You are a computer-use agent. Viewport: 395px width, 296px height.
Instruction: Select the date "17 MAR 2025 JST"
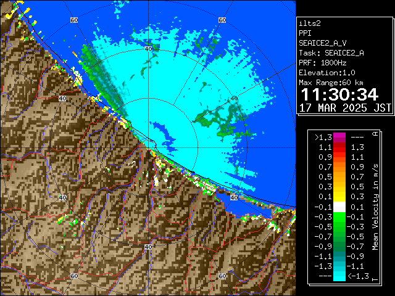[345, 108]
